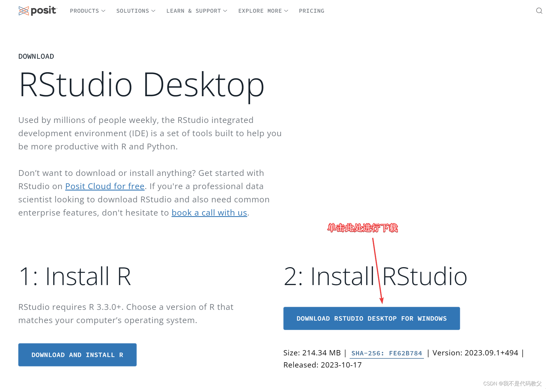546x389 pixels.
Task: Follow the book a call with us link
Action: pyautogui.click(x=209, y=213)
